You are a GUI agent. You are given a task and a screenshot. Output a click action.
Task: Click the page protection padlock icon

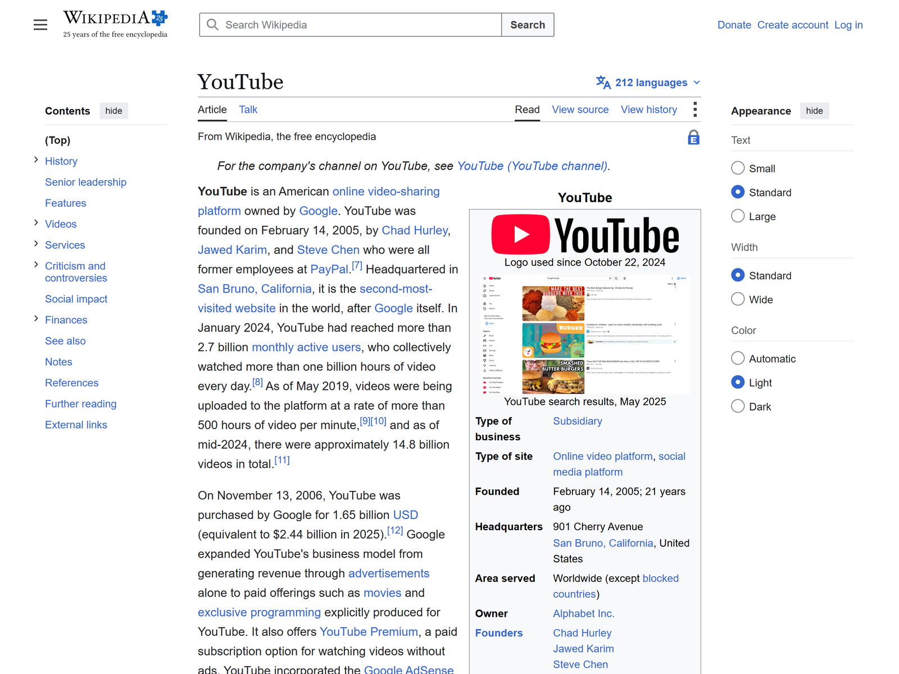tap(694, 138)
